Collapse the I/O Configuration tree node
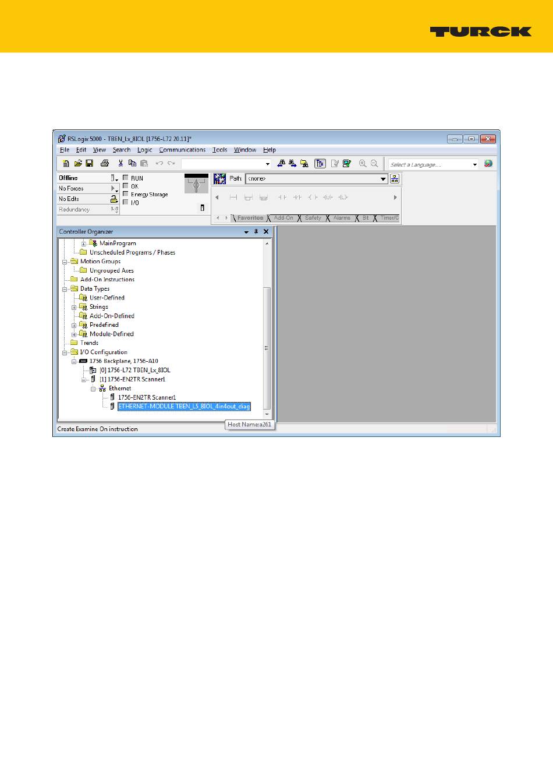The image size is (553, 783). point(65,352)
